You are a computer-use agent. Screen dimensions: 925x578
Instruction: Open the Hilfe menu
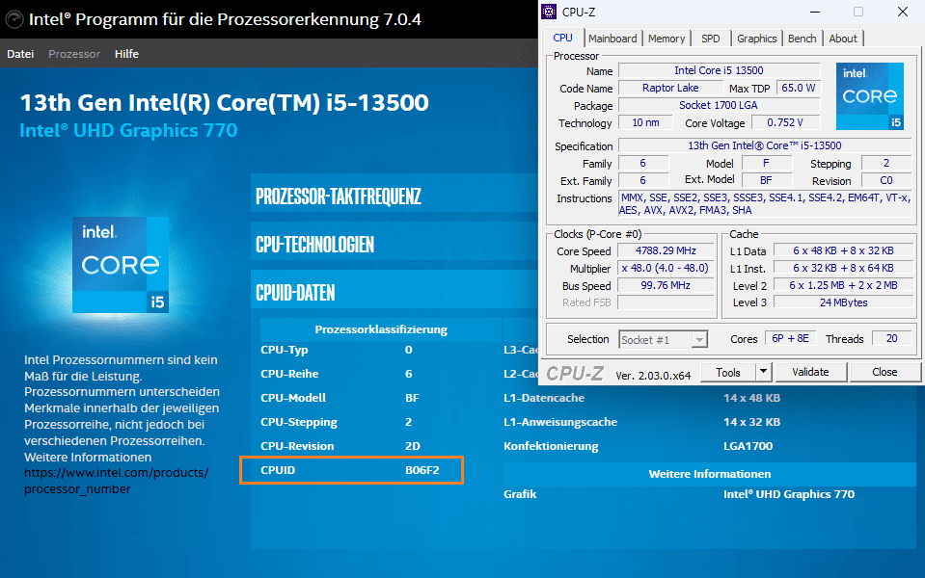click(126, 54)
